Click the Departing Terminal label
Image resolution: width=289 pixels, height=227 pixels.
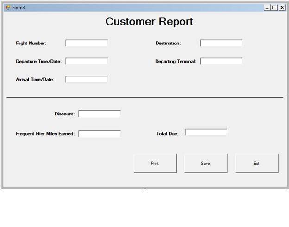(x=176, y=61)
